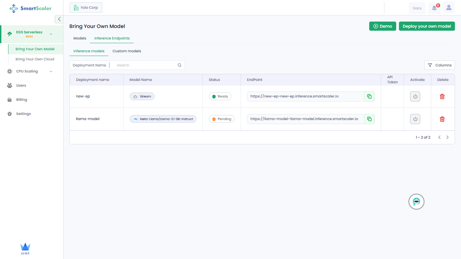This screenshot has height=259, width=461.
Task: Delete the llama-model deployment
Action: (442, 119)
